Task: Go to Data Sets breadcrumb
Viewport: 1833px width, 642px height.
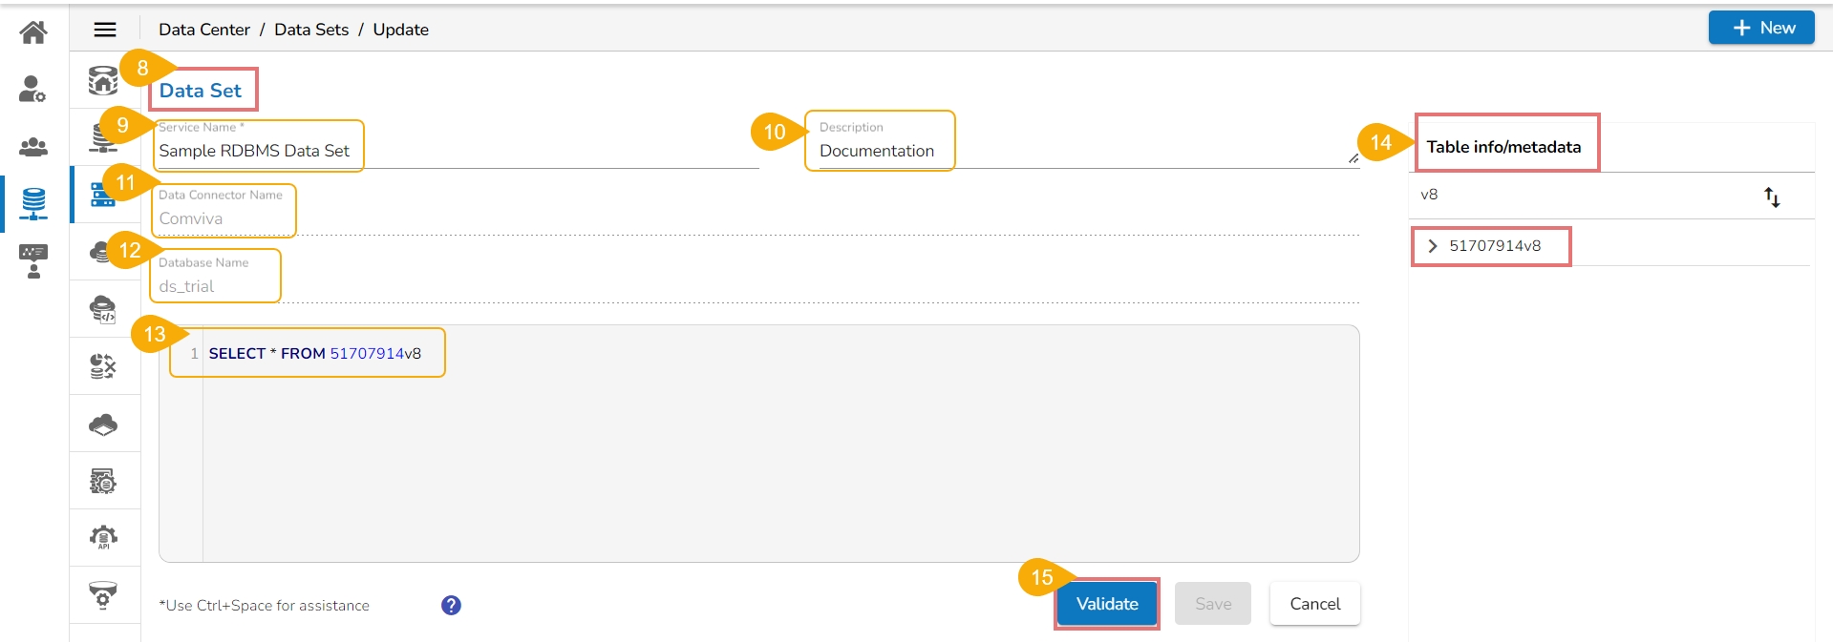Action: (311, 30)
